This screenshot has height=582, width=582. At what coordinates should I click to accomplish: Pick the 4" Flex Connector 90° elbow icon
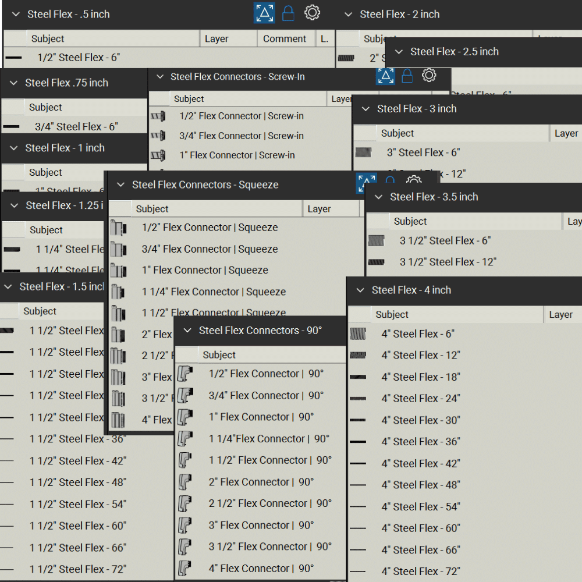point(185,568)
